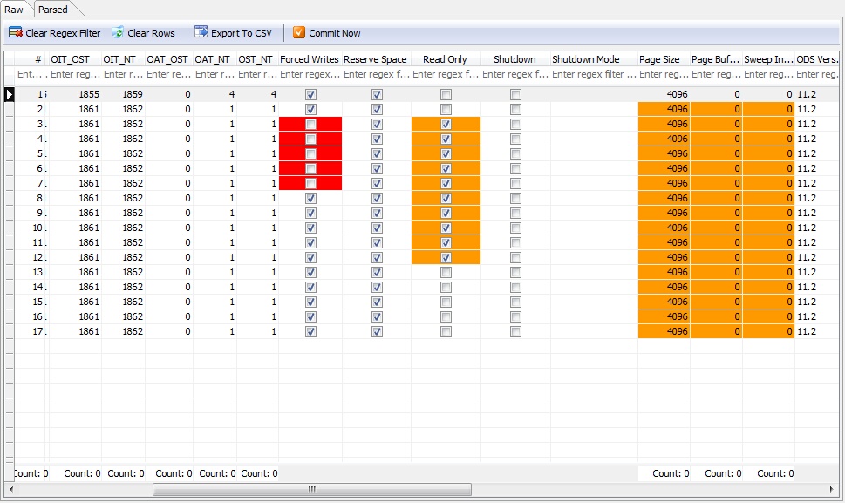
Task: Select the orange Page Size cell in row 17
Action: 664,332
